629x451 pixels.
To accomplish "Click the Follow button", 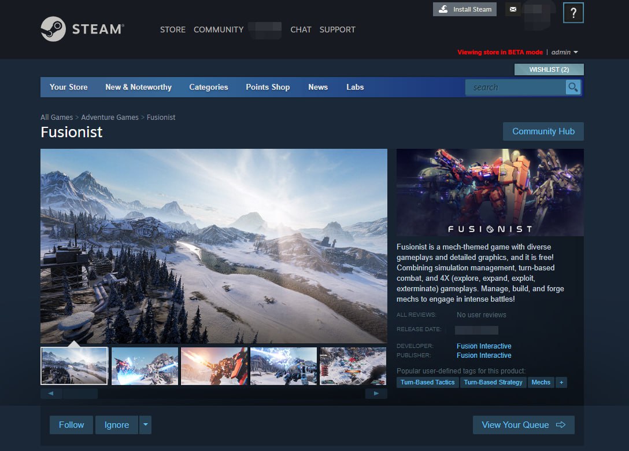I will [72, 424].
